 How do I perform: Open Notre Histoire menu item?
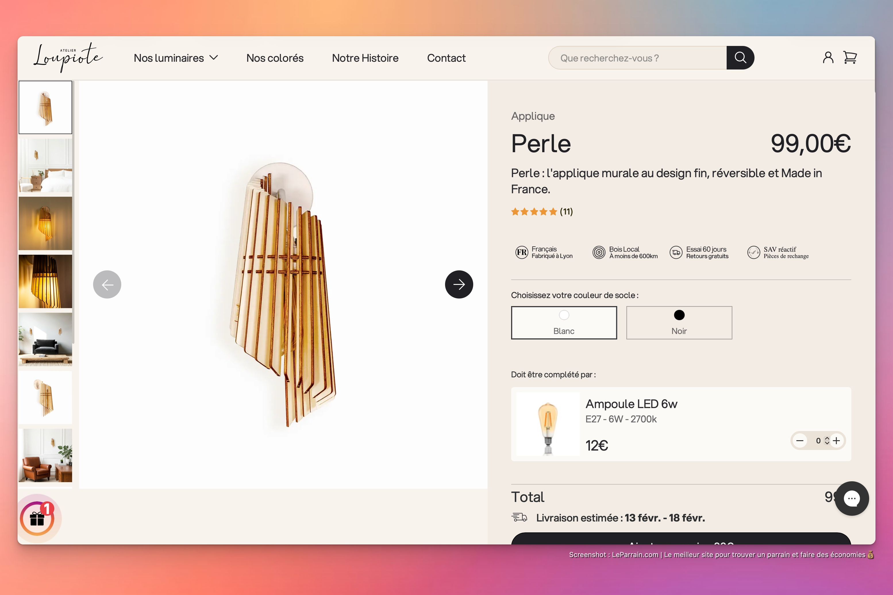click(365, 58)
